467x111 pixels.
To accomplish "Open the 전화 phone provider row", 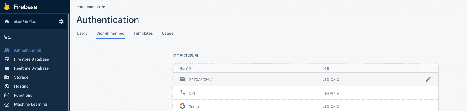I will [306, 93].
